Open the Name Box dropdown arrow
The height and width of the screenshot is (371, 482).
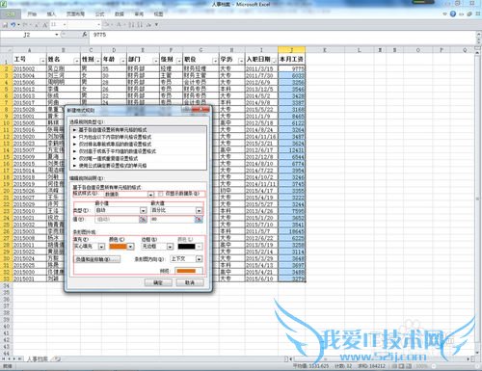coord(57,35)
